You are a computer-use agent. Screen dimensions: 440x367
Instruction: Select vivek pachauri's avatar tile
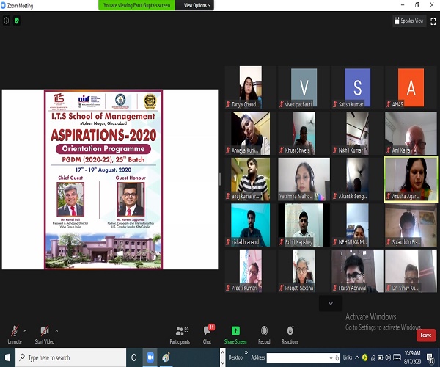(x=304, y=87)
